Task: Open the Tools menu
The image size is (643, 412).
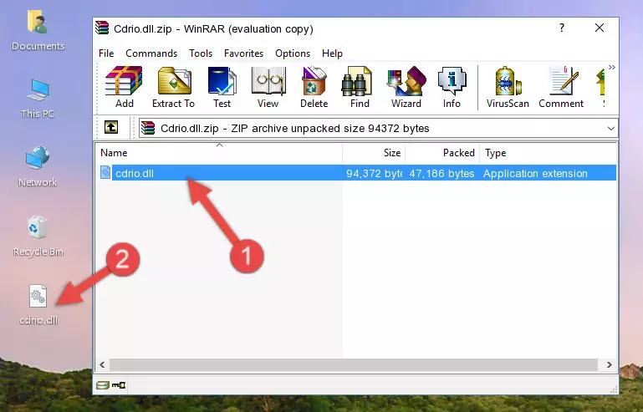Action: click(x=201, y=53)
